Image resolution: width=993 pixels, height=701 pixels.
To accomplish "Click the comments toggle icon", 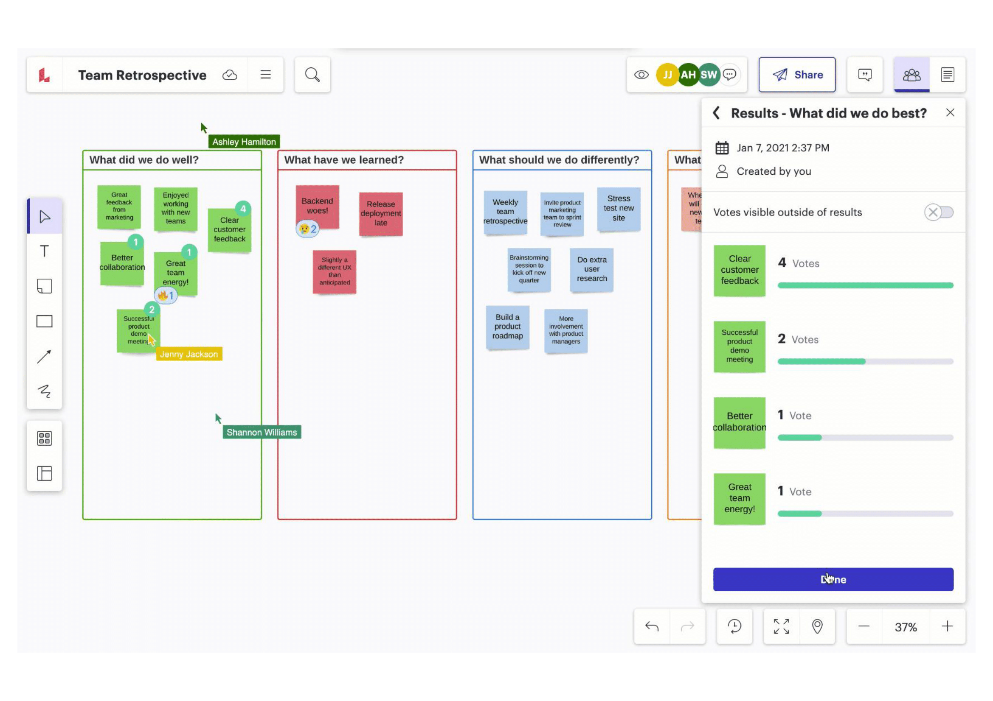I will pos(866,75).
